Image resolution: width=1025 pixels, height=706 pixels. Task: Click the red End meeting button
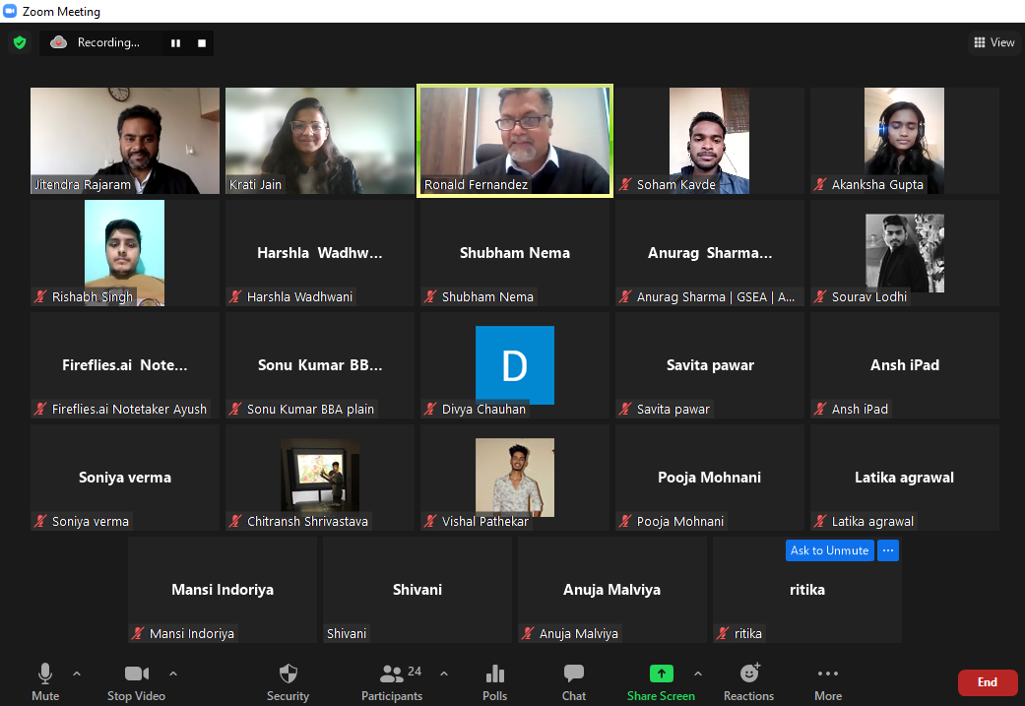987,682
